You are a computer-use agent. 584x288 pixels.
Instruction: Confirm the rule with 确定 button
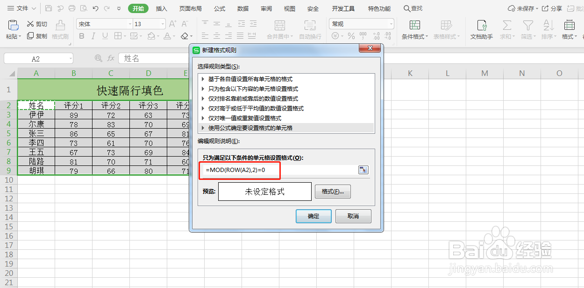click(x=313, y=216)
